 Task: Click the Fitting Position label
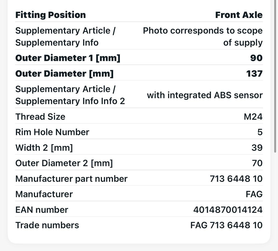coord(50,15)
